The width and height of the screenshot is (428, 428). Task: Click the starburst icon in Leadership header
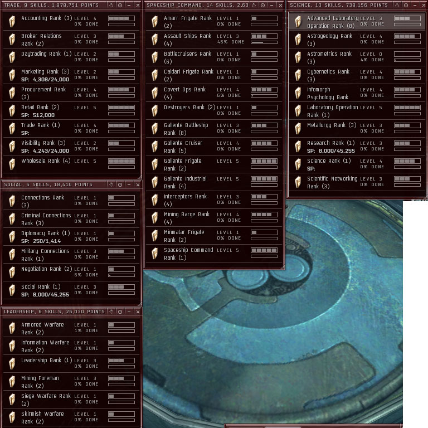[x=111, y=312]
